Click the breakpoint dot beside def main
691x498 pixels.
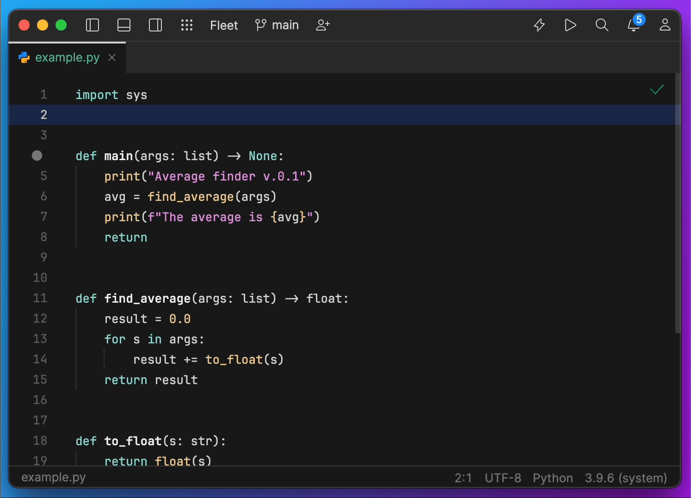coord(37,156)
